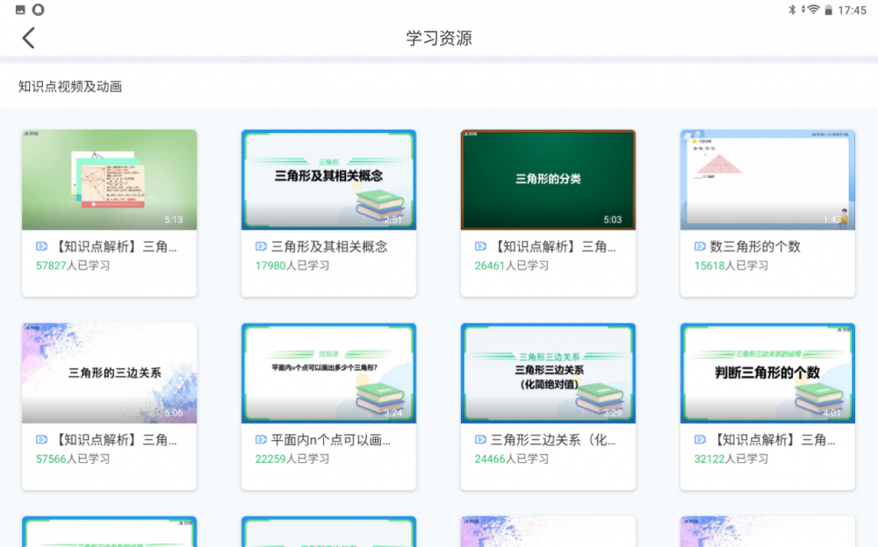Play the 5:13 green background video thumbnail
The height and width of the screenshot is (547, 878).
[109, 180]
